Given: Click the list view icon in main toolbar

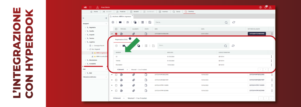Looking at the screenshot, I should pos(143,22).
